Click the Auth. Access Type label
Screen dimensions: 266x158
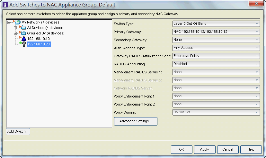coord(129,48)
